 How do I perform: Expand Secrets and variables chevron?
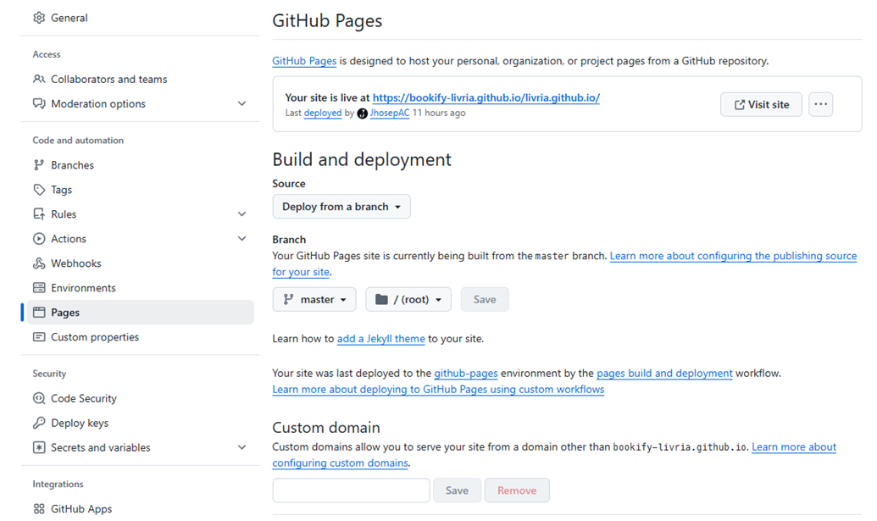point(241,448)
